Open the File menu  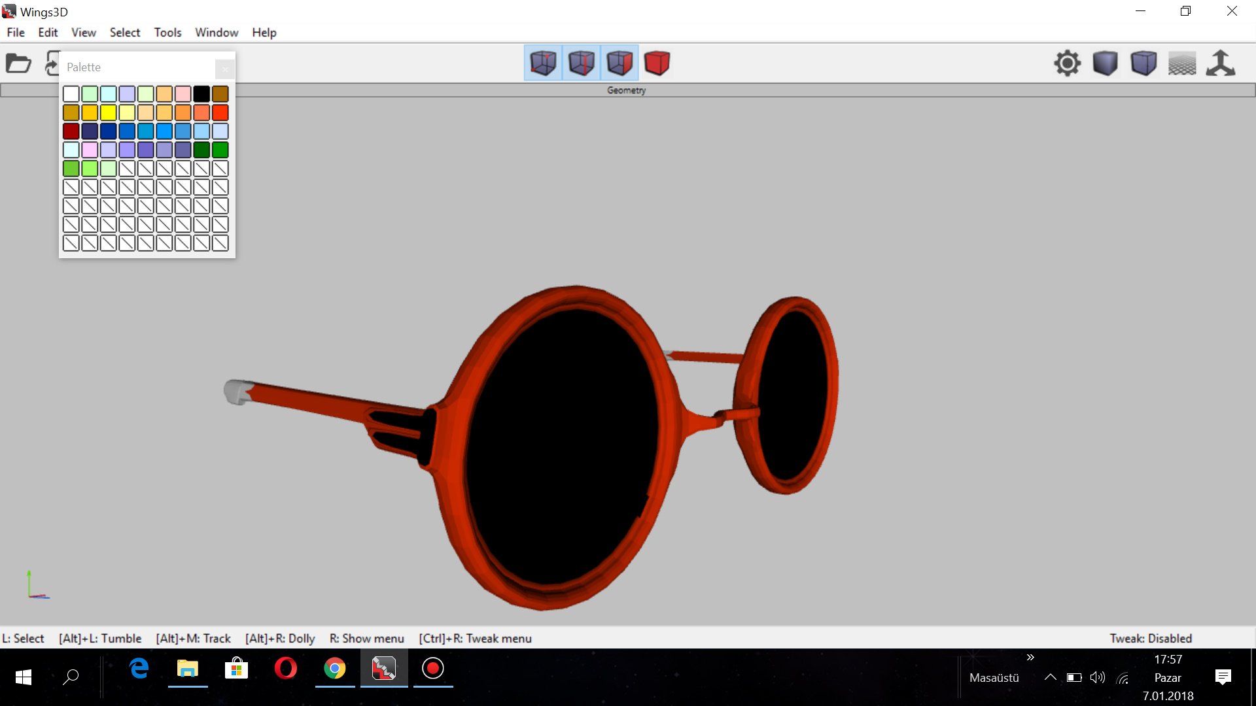(x=15, y=32)
